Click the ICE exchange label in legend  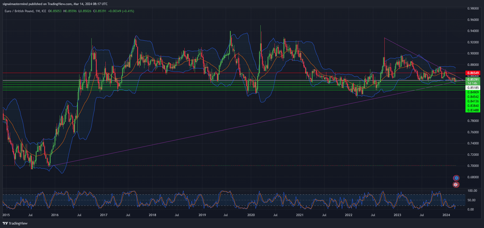[44, 11]
